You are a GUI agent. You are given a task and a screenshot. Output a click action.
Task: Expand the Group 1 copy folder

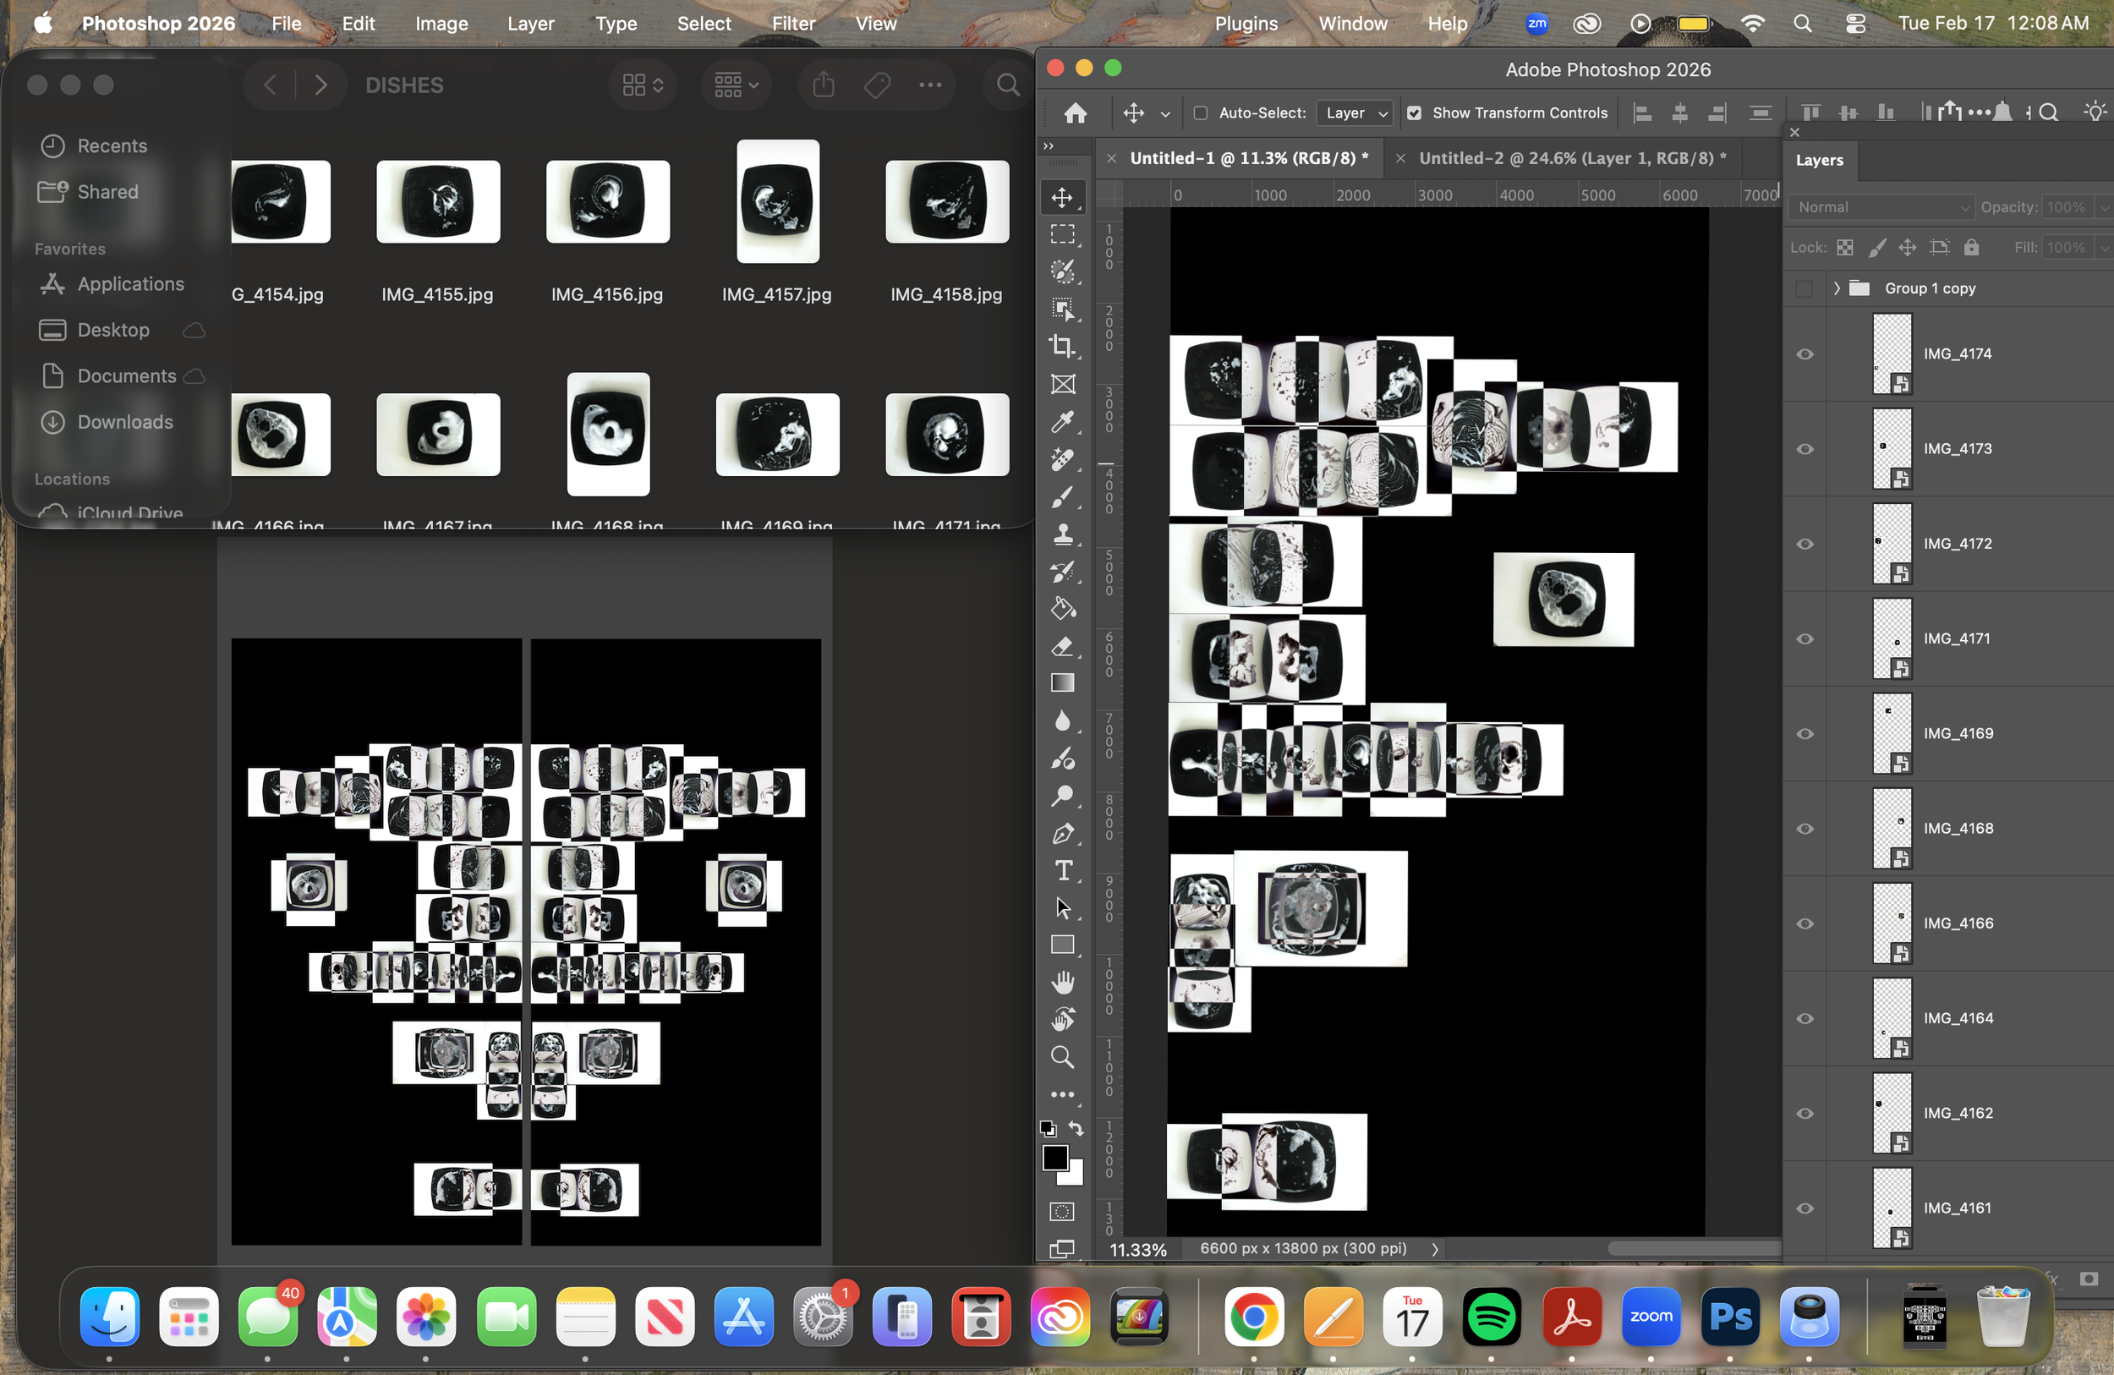pos(1837,288)
